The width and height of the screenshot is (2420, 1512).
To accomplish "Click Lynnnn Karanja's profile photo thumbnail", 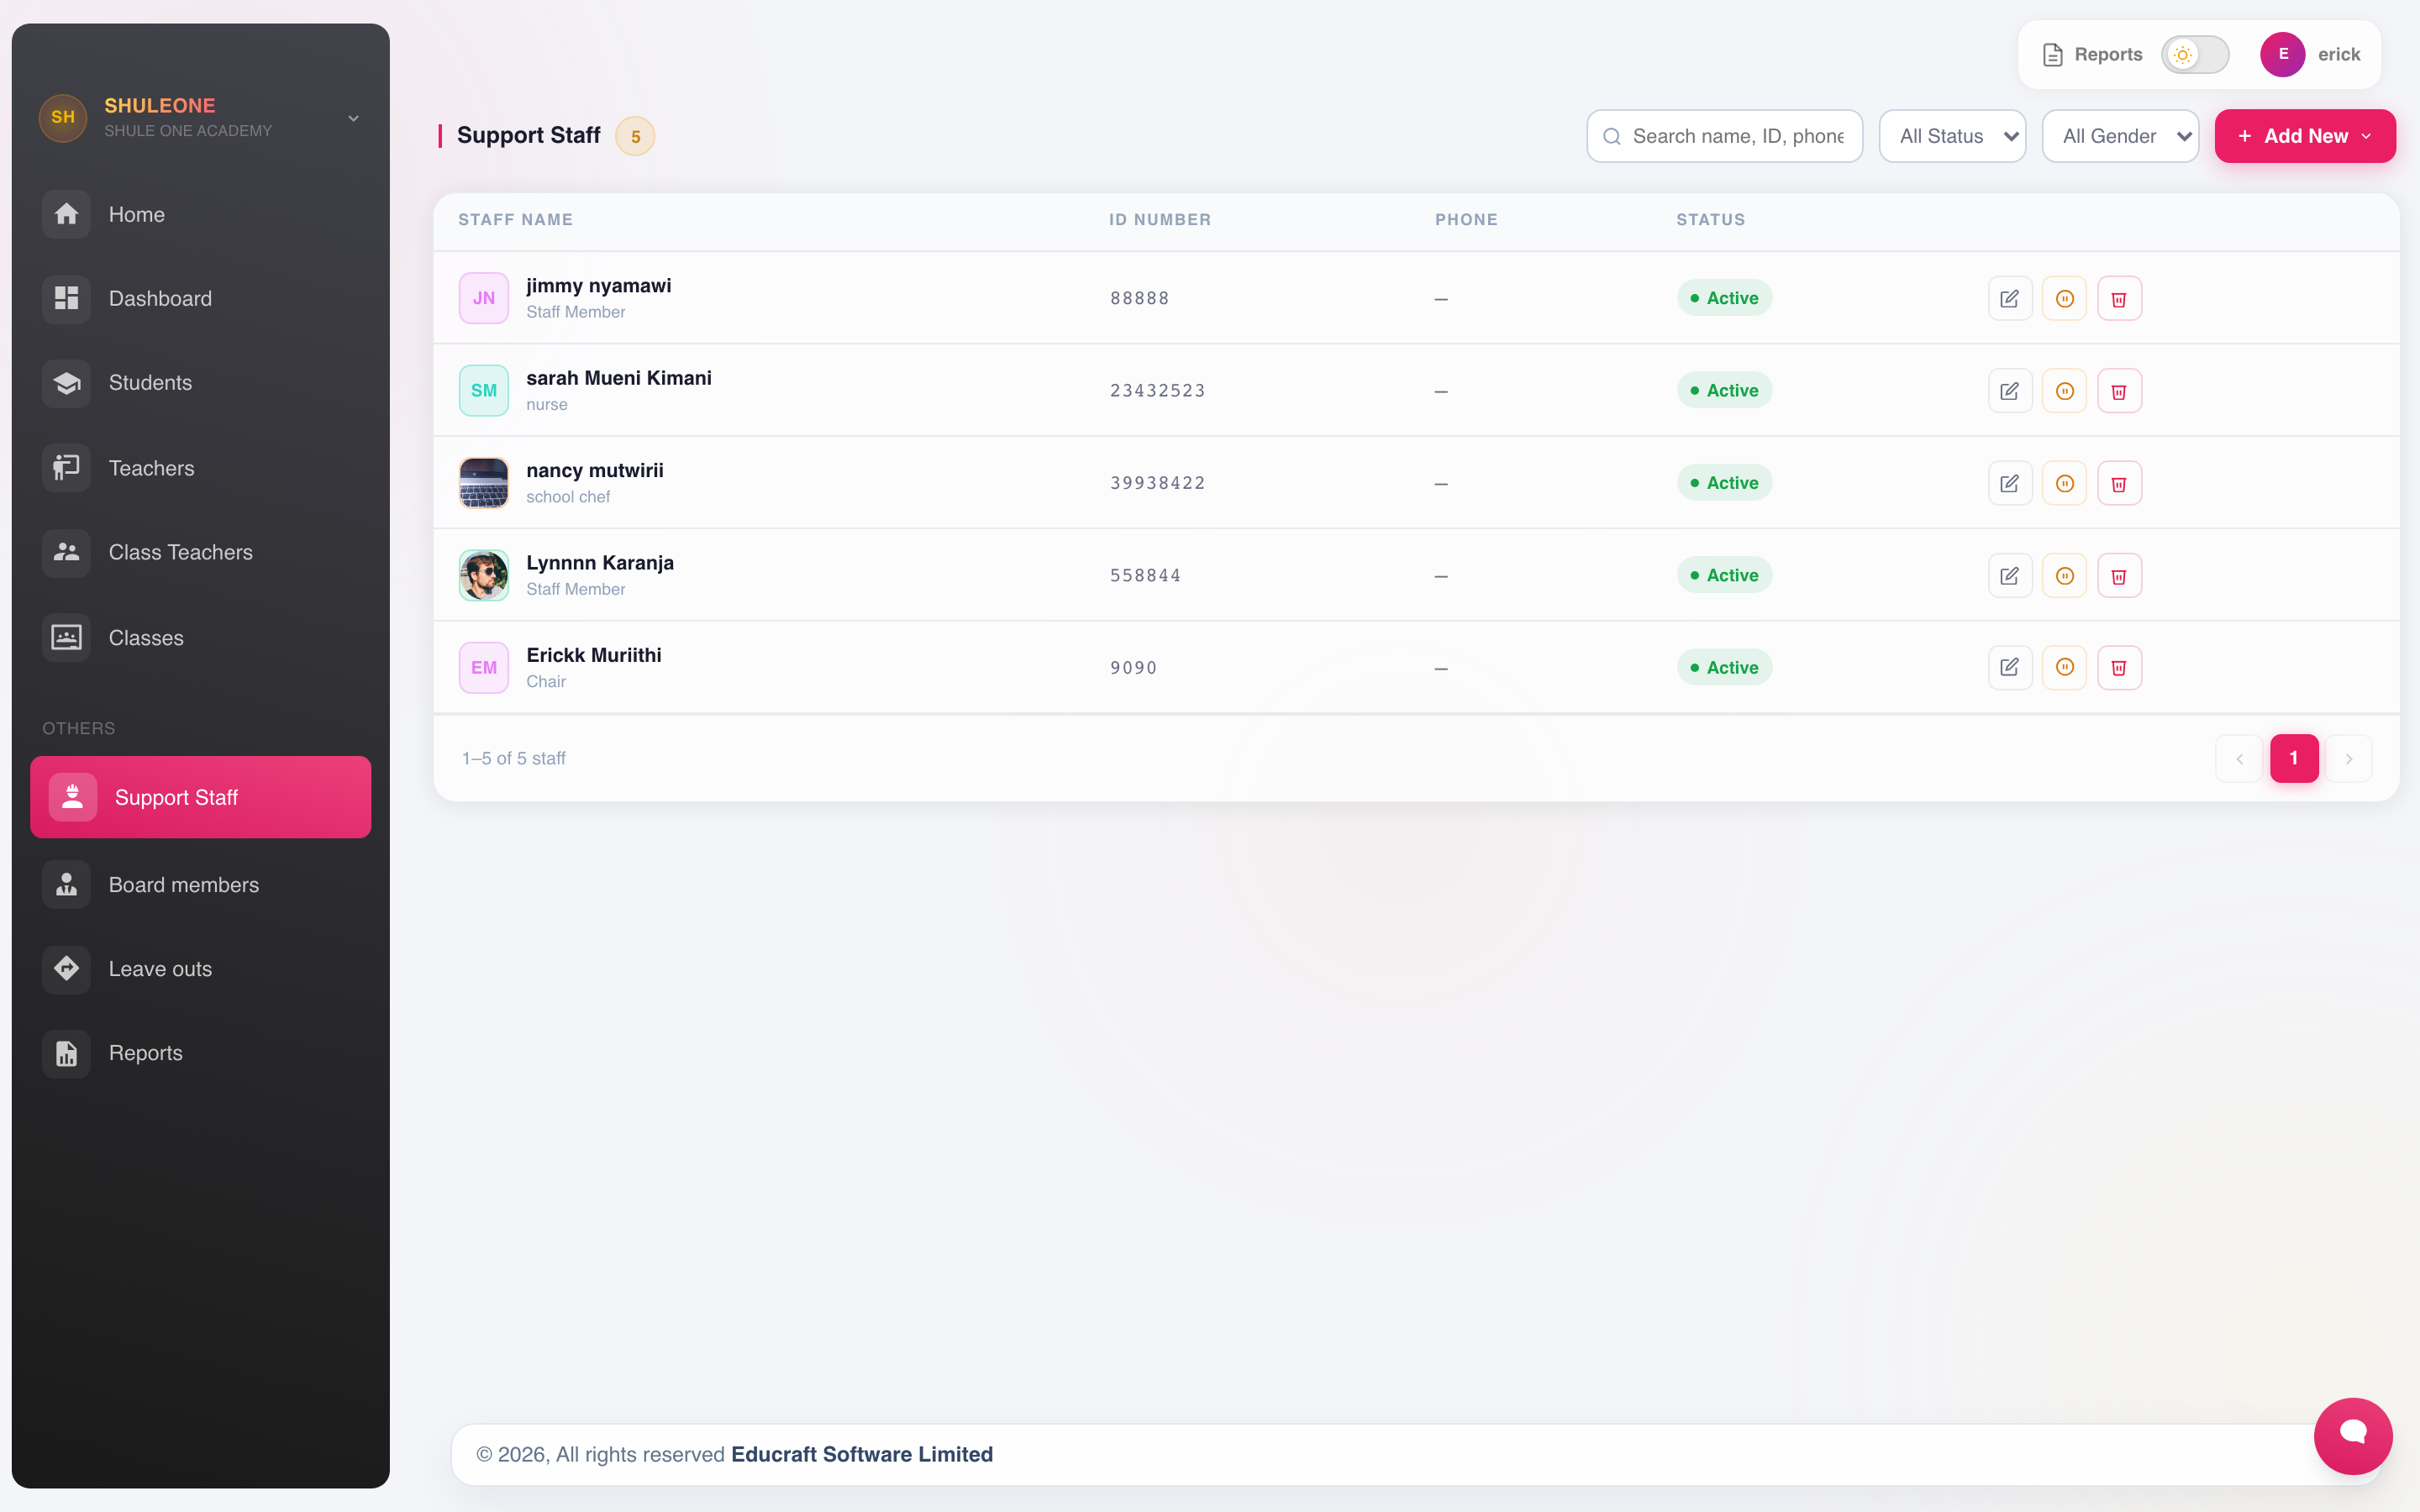I will pyautogui.click(x=484, y=575).
